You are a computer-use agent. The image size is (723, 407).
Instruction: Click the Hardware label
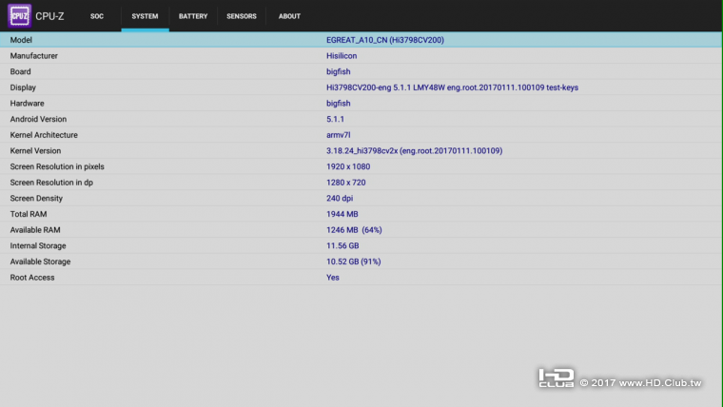pyautogui.click(x=28, y=104)
